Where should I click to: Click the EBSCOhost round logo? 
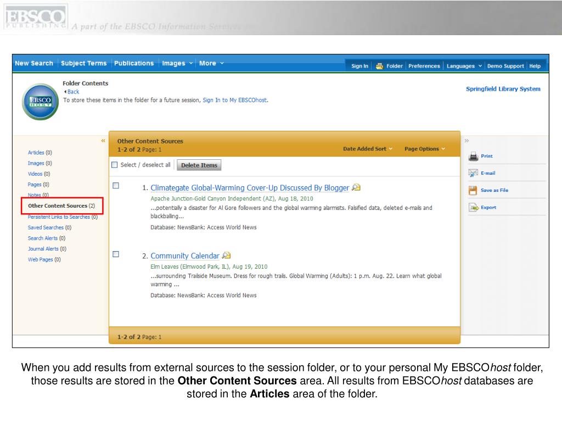coord(40,102)
